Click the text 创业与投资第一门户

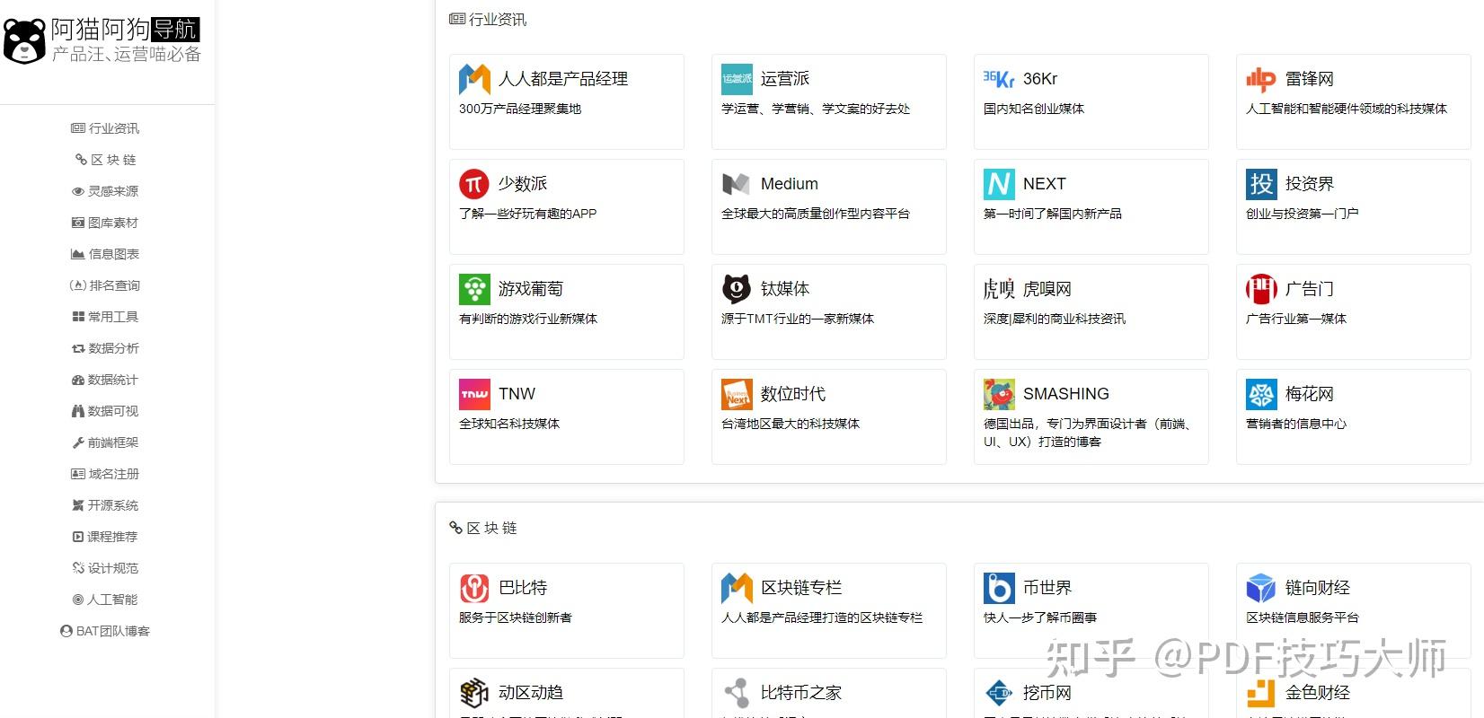click(x=1302, y=214)
